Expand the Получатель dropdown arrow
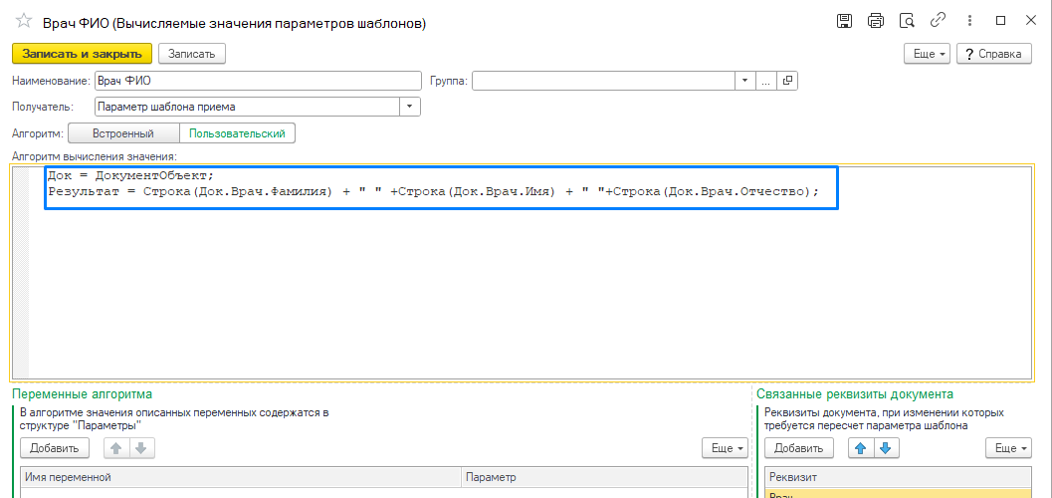 [x=411, y=107]
